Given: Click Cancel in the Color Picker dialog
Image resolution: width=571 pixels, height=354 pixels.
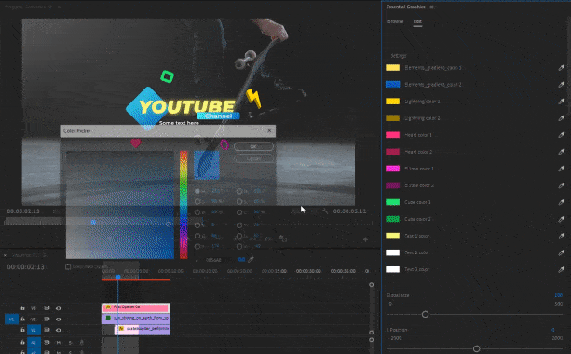Looking at the screenshot, I should click(253, 158).
